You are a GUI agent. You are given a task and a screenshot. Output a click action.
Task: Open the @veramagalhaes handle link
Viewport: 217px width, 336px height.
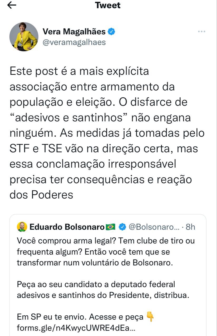74,42
